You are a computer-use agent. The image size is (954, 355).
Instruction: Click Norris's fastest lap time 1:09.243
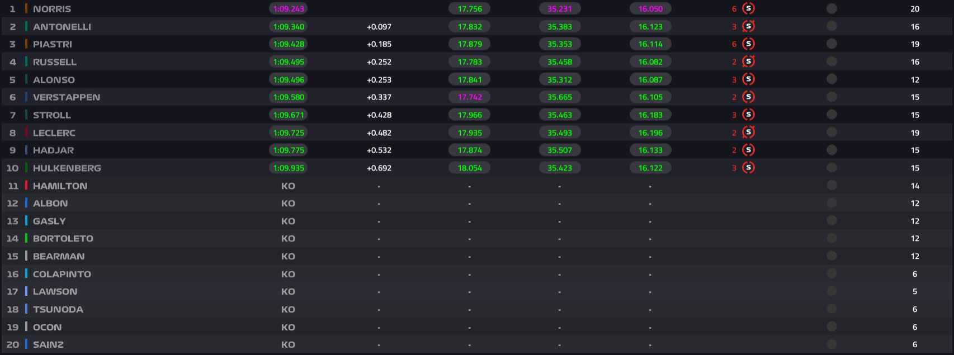(x=289, y=9)
